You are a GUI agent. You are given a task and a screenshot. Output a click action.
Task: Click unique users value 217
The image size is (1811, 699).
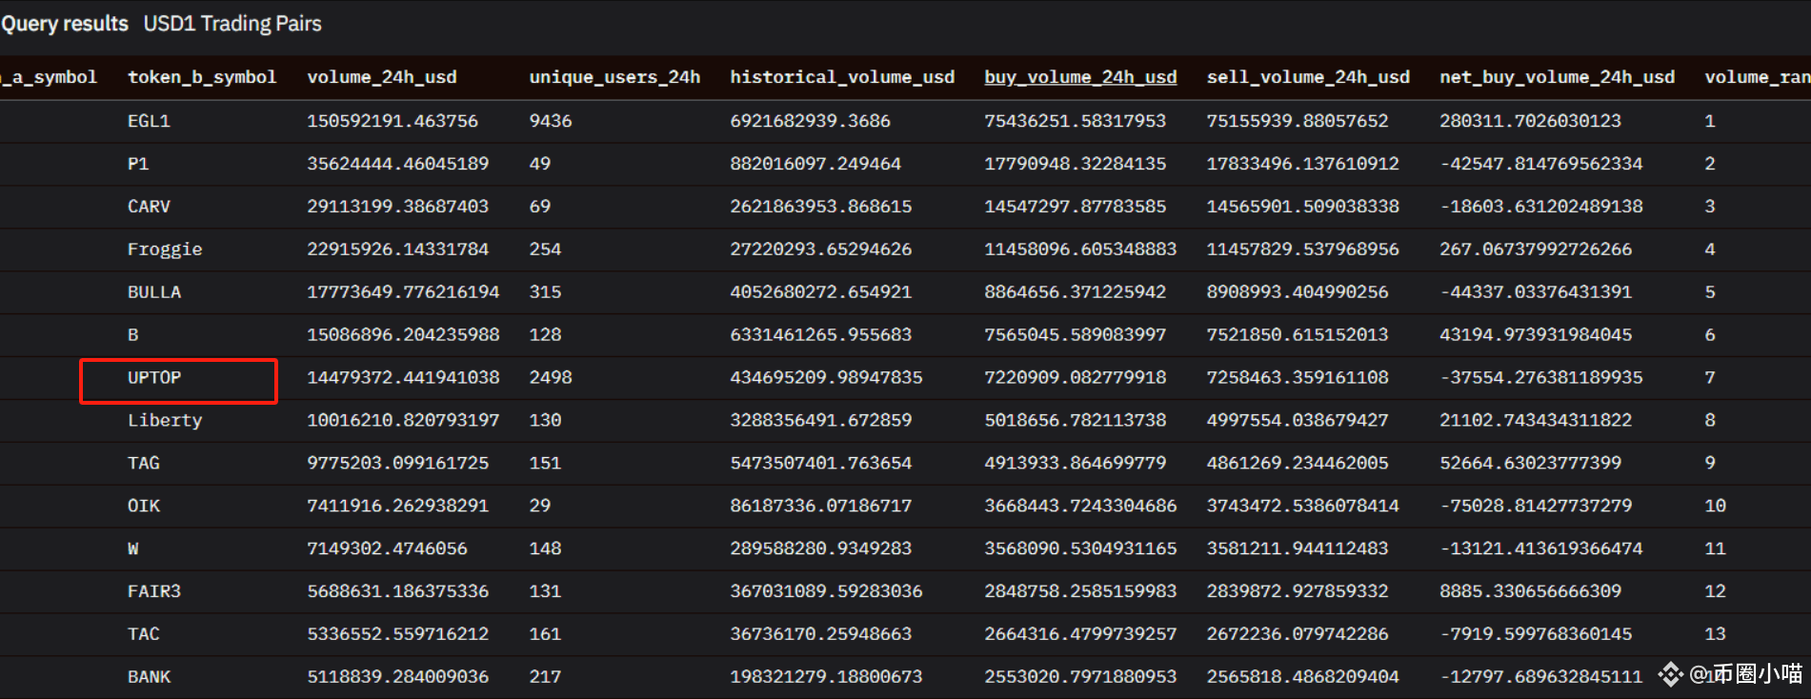click(545, 677)
